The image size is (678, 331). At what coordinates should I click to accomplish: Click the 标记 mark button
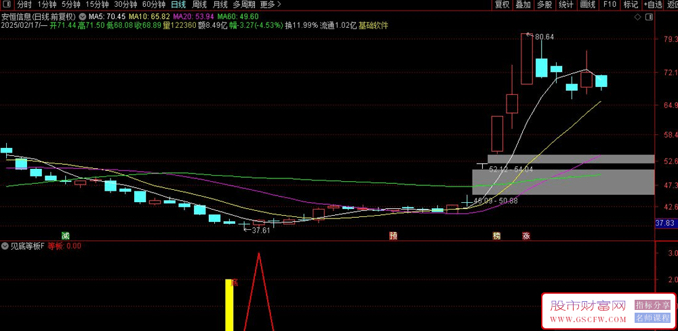[631, 5]
